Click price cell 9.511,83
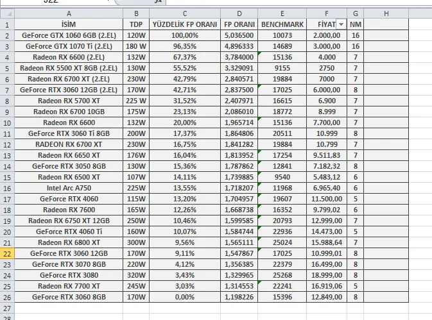432x320 pixels. point(327,155)
